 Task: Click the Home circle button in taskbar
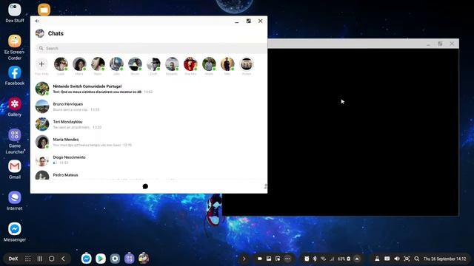[51, 259]
